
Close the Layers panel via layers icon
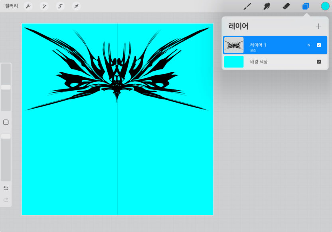[306, 6]
